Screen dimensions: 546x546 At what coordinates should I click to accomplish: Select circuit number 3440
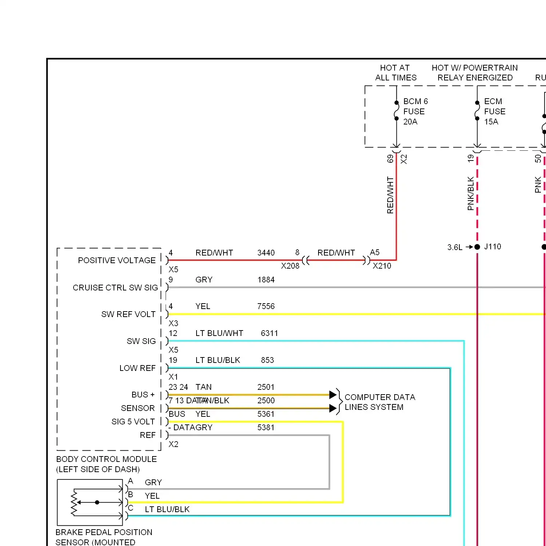(x=266, y=253)
